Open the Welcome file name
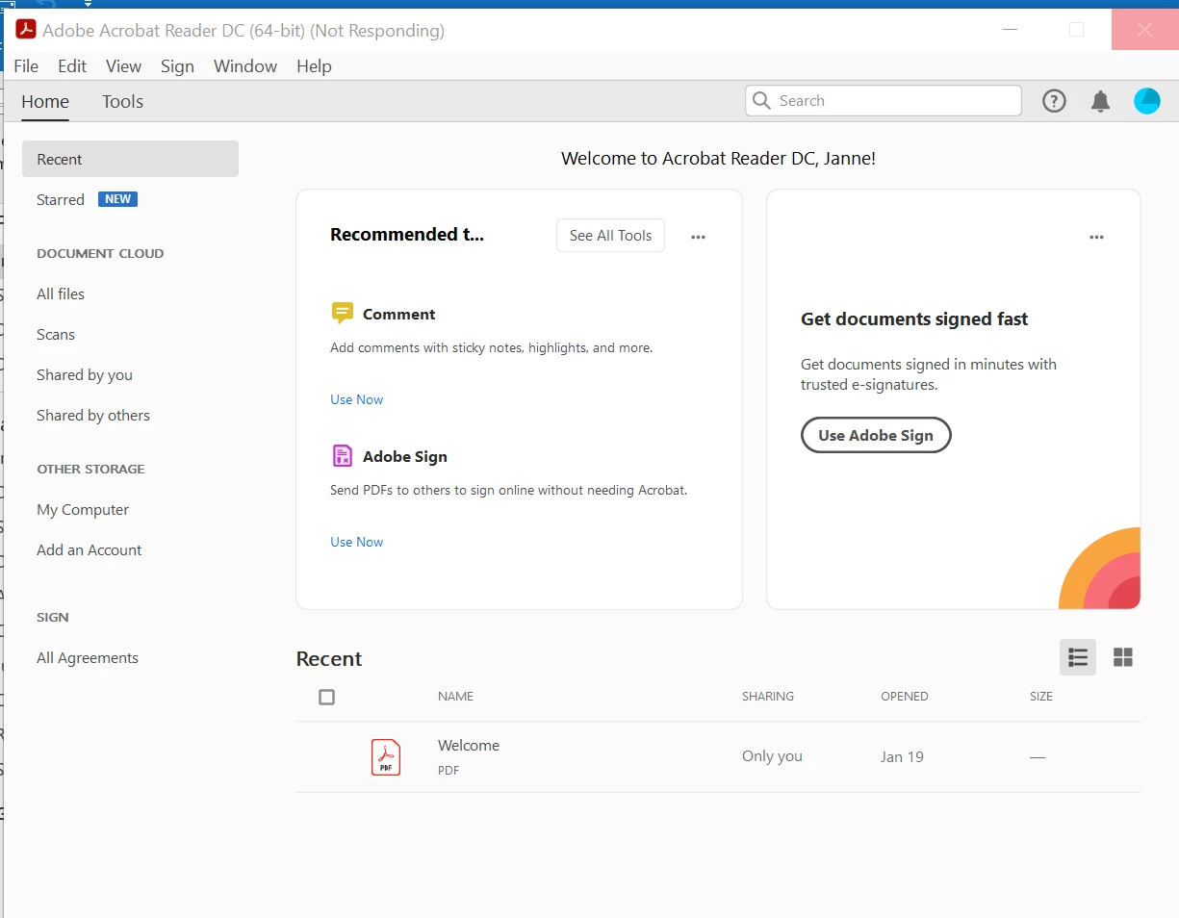Viewport: 1179px width, 918px height. click(x=469, y=745)
